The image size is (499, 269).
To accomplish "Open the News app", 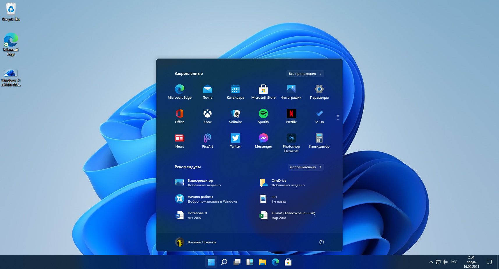I will pos(180,141).
